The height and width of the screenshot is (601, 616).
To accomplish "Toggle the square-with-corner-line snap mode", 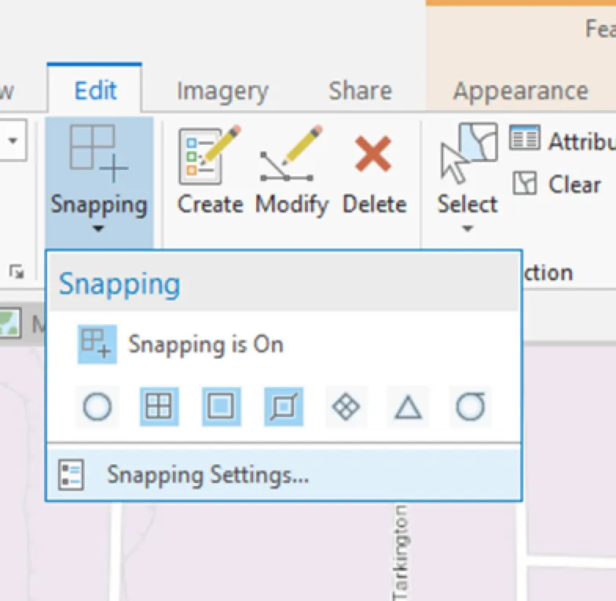I will point(284,406).
